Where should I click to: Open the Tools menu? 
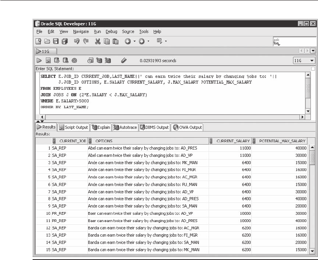[144, 32]
